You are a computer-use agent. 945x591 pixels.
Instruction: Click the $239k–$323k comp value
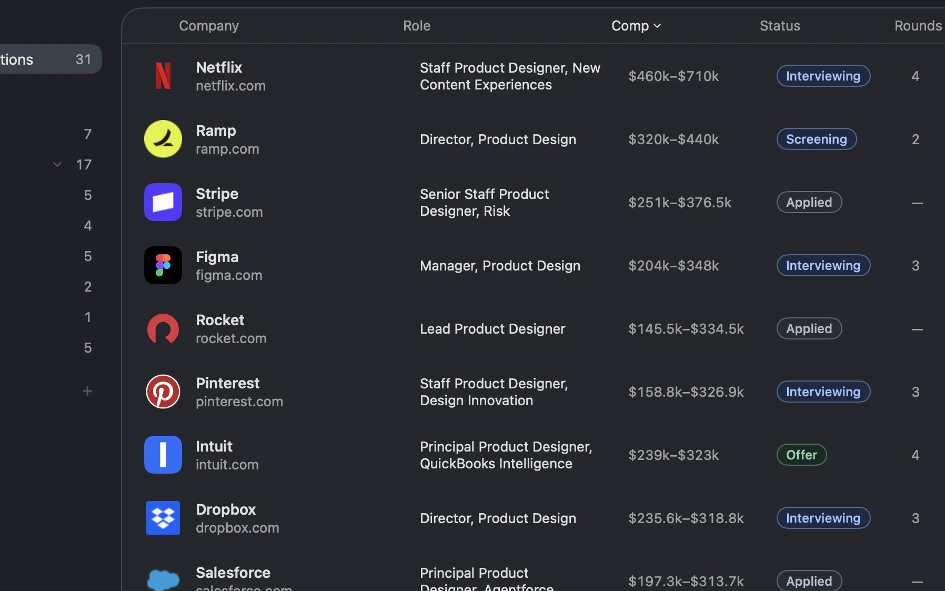coord(673,455)
